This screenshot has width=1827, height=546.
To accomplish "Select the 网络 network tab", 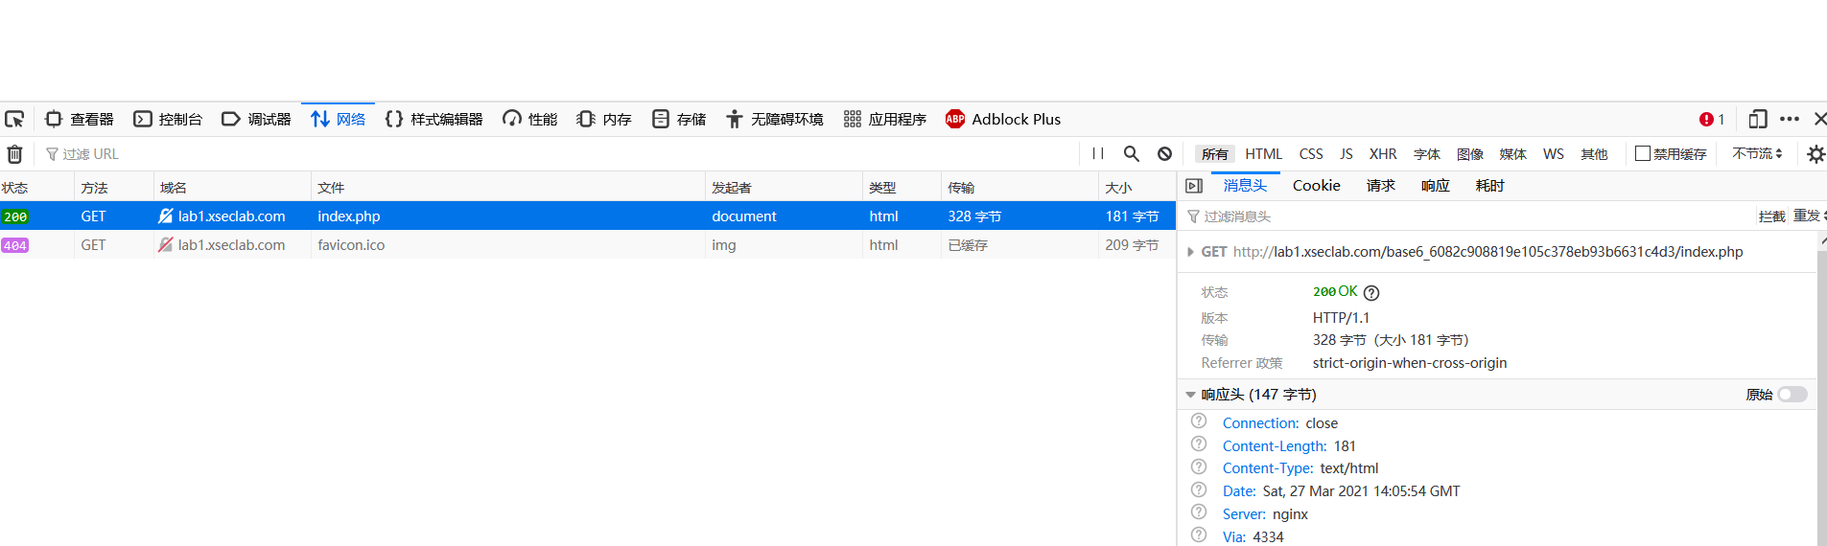I will 338,119.
